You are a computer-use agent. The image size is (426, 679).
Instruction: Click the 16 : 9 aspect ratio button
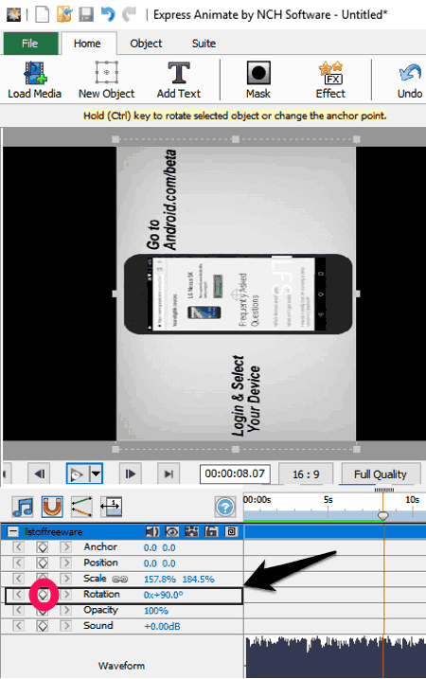pos(306,474)
